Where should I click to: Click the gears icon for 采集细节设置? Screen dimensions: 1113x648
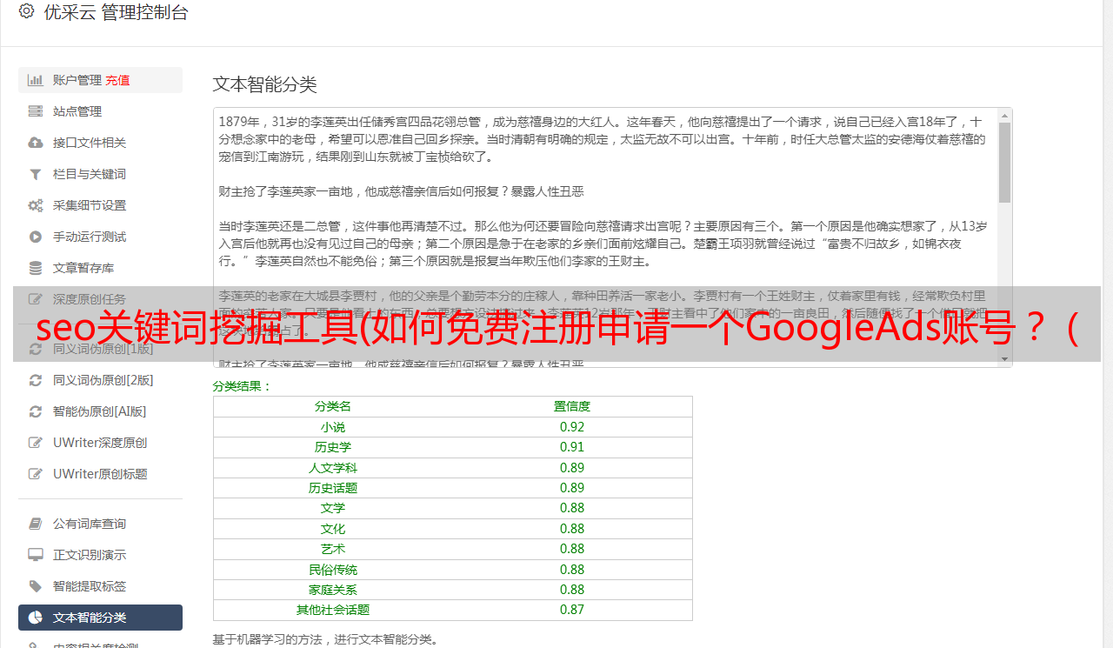pyautogui.click(x=35, y=205)
